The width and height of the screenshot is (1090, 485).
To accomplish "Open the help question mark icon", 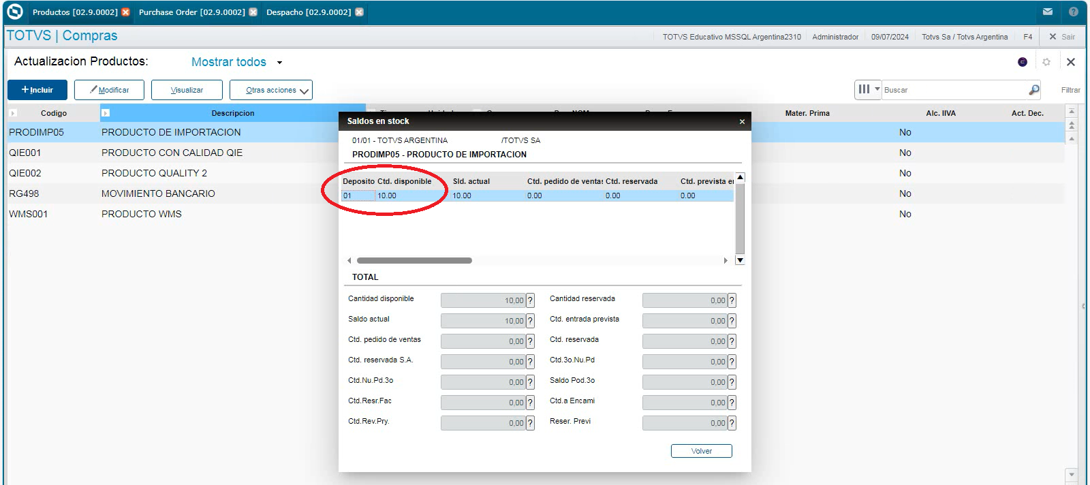I will pos(1074,12).
